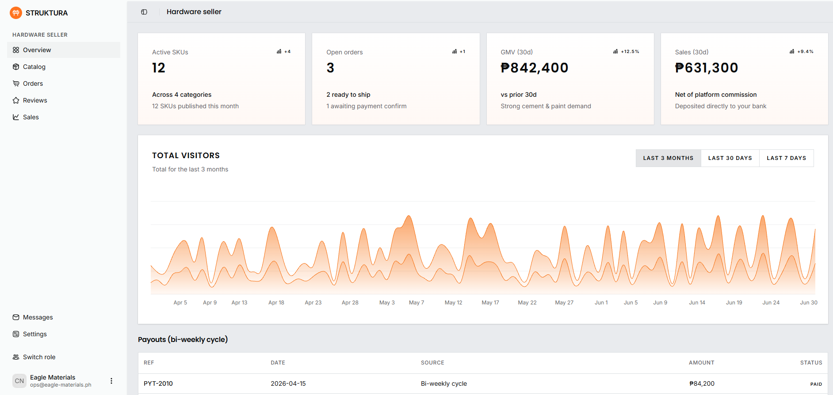Click the Open orders card
Viewport: 833px width, 395px height.
396,79
